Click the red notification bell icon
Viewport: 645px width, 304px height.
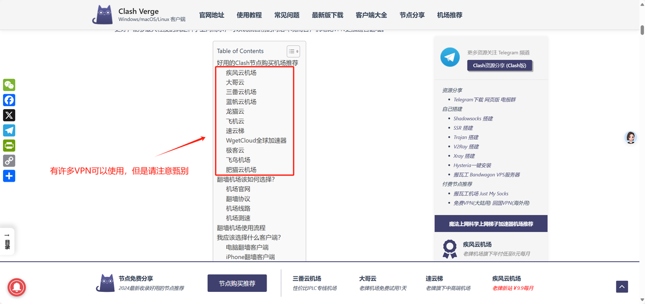tap(17, 287)
